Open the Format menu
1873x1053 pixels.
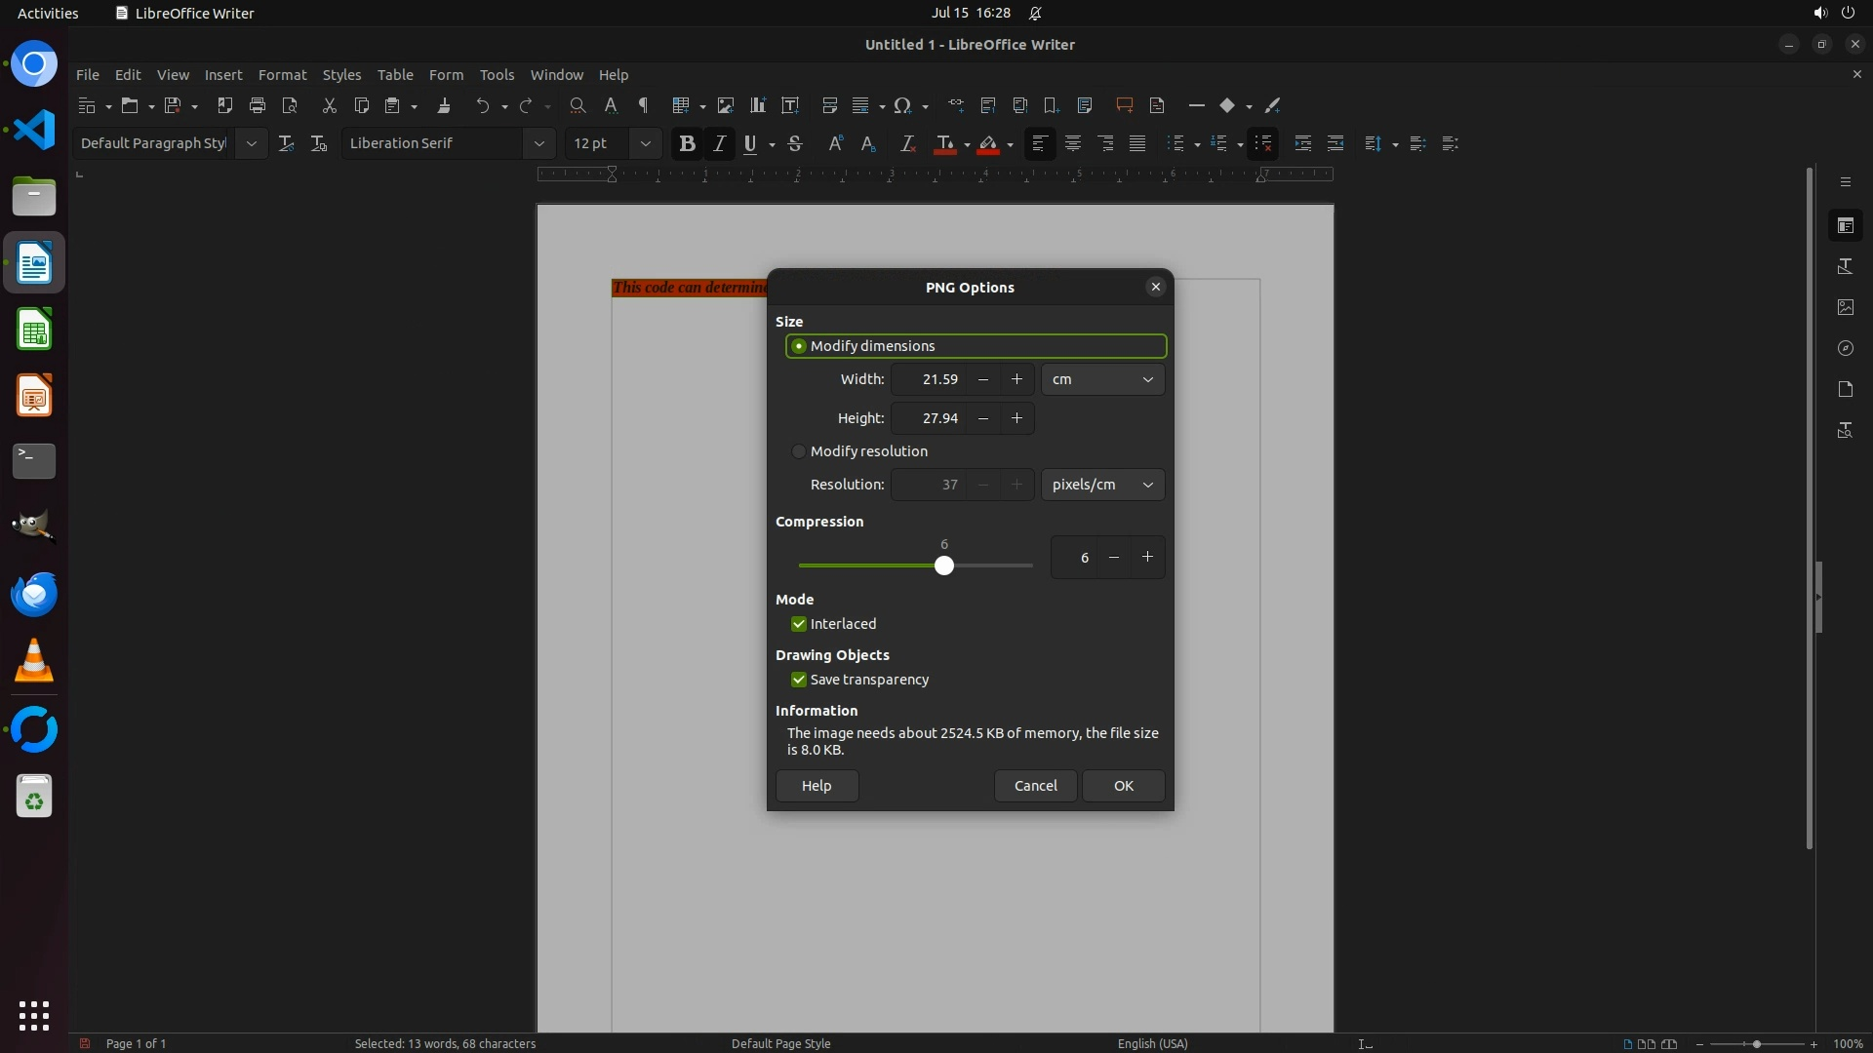[x=282, y=75]
